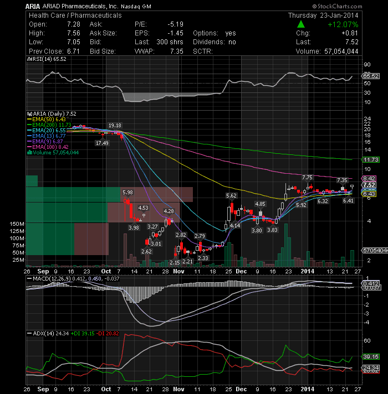Click the '5.92' price annotation
This screenshot has width=388, height=394.
coord(301,205)
